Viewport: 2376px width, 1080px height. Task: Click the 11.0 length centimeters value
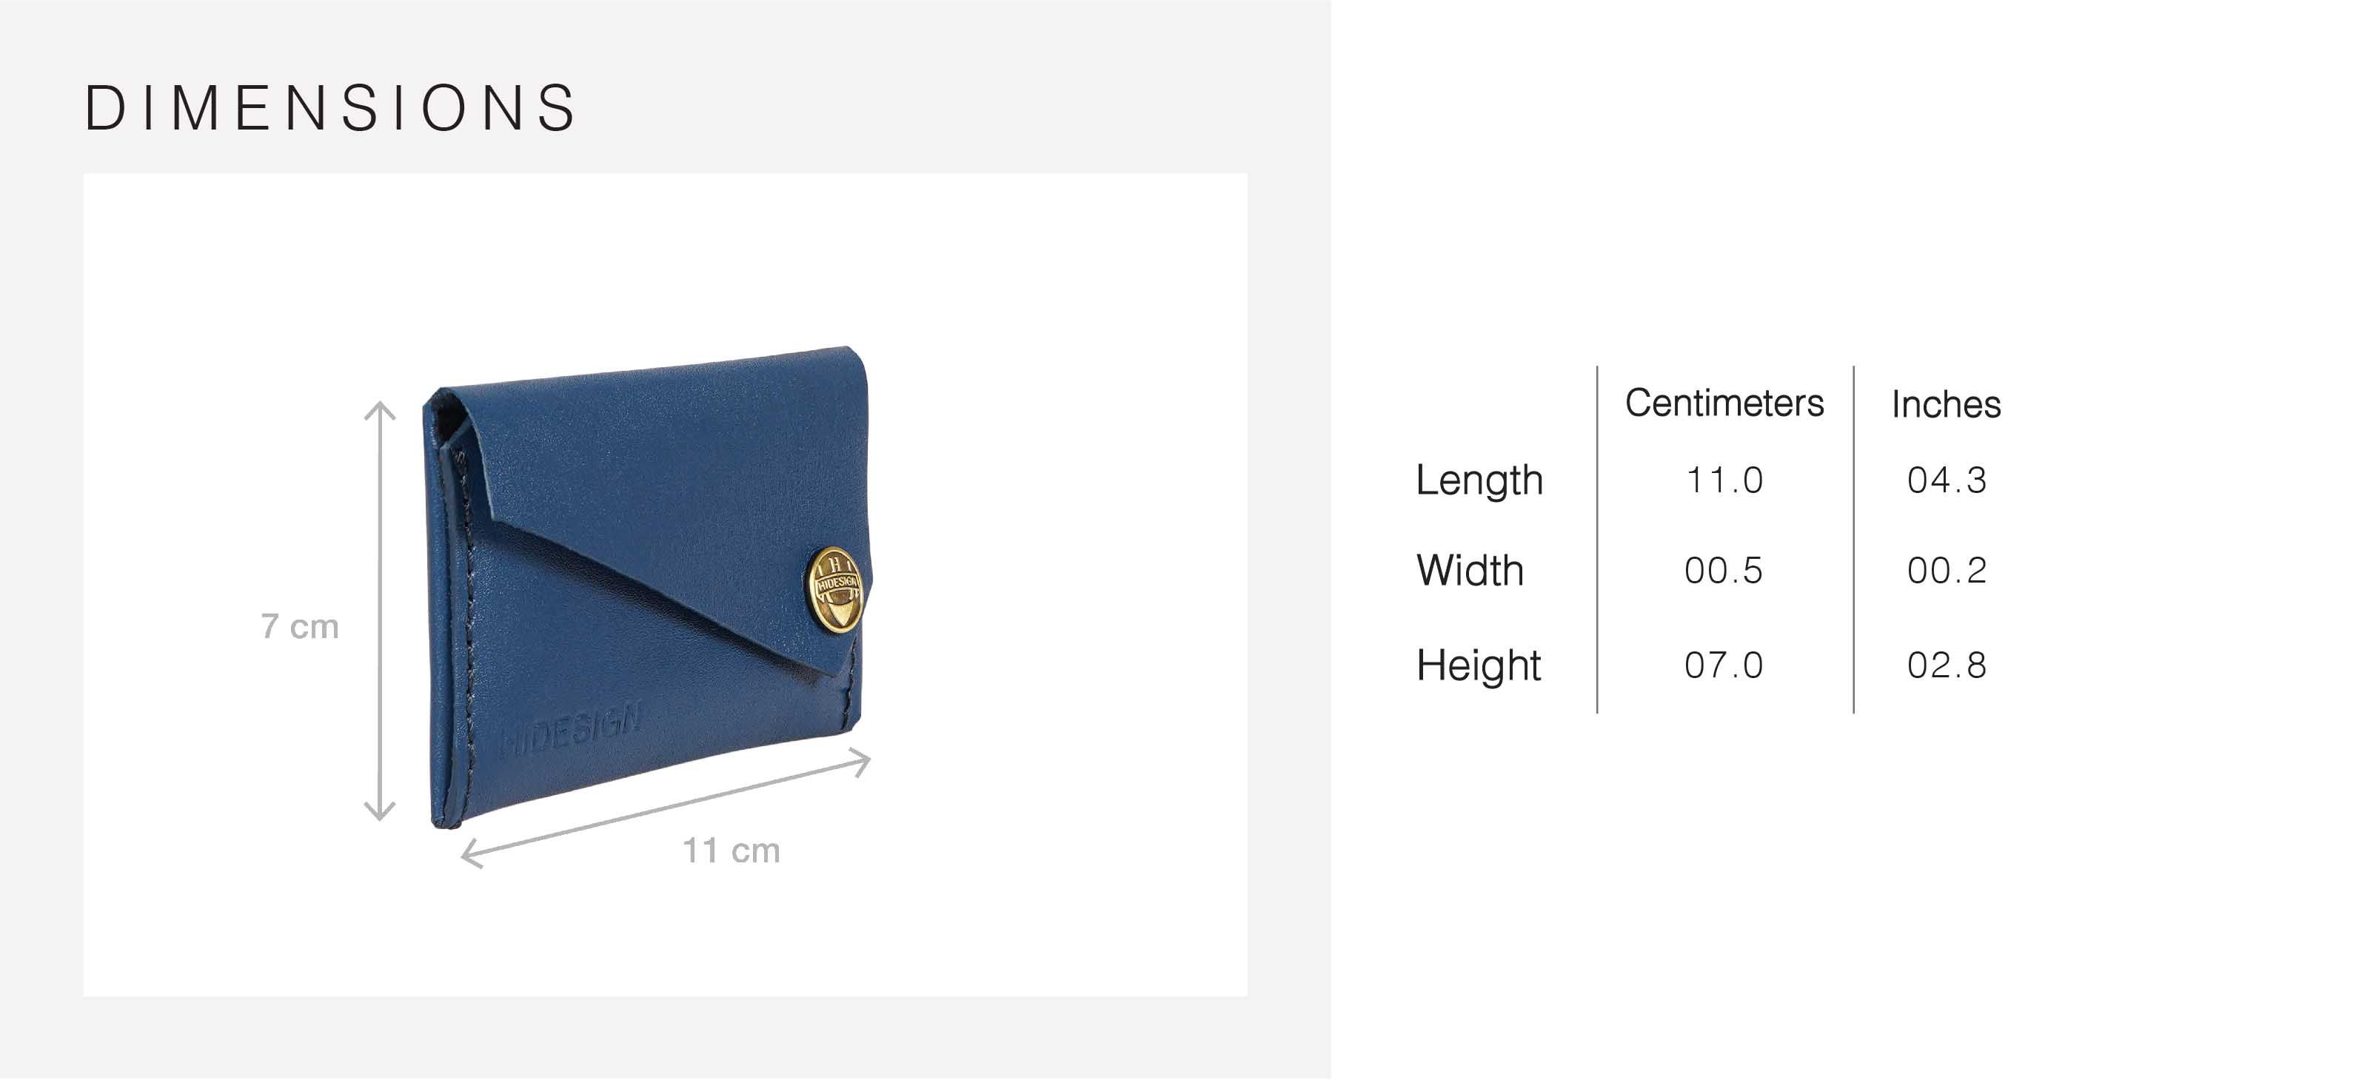[1725, 480]
